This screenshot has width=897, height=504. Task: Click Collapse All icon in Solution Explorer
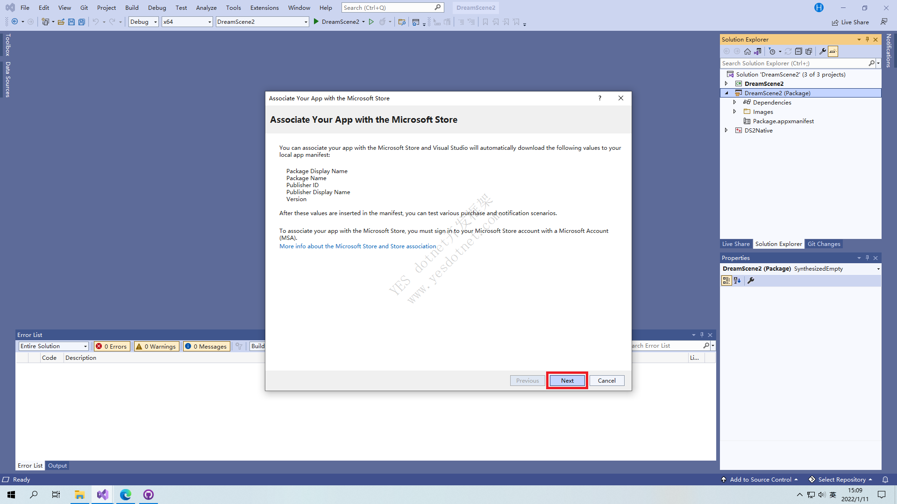[x=798, y=51]
